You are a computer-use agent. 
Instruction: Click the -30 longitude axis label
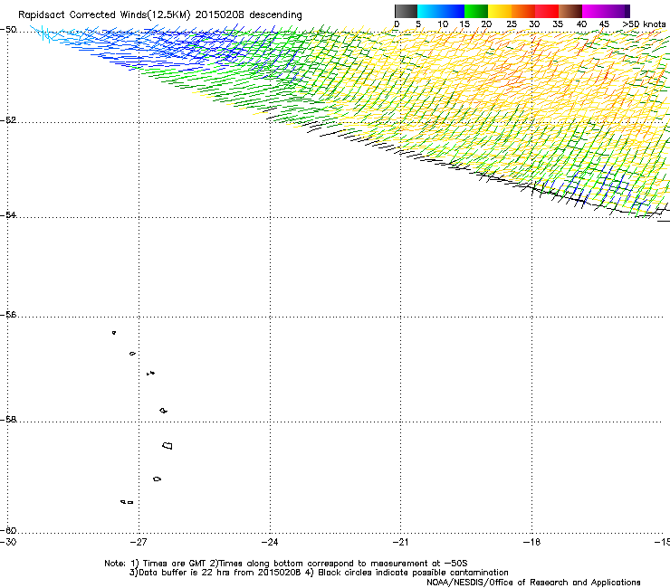pyautogui.click(x=8, y=542)
